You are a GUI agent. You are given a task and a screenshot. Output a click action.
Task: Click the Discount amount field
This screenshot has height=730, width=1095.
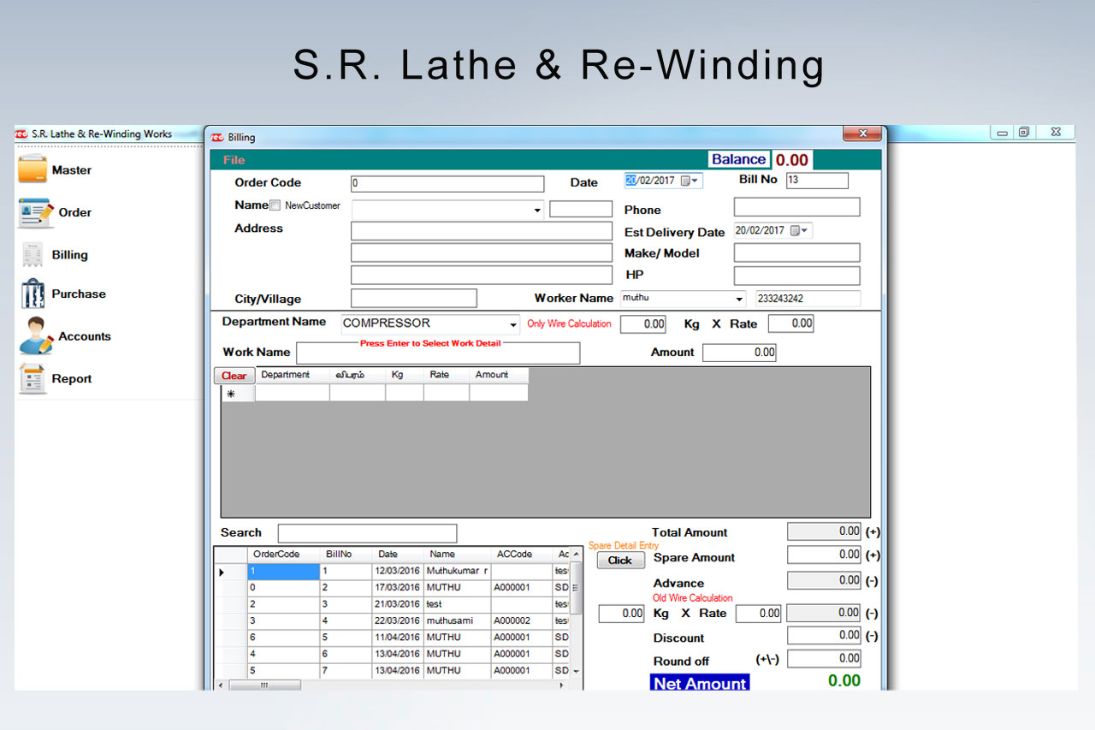[x=823, y=636]
